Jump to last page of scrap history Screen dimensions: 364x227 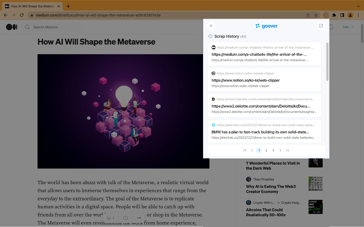click(x=288, y=150)
